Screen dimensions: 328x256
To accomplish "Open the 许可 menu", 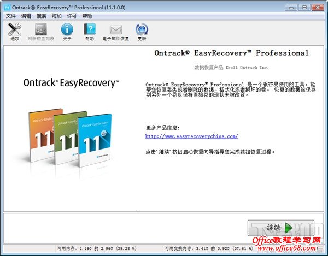I will coord(72,16).
